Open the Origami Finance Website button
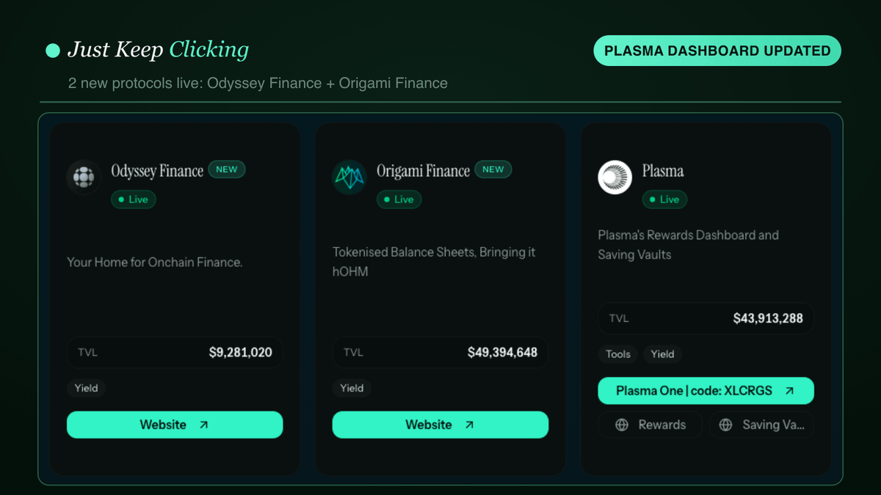The width and height of the screenshot is (881, 495). 440,425
